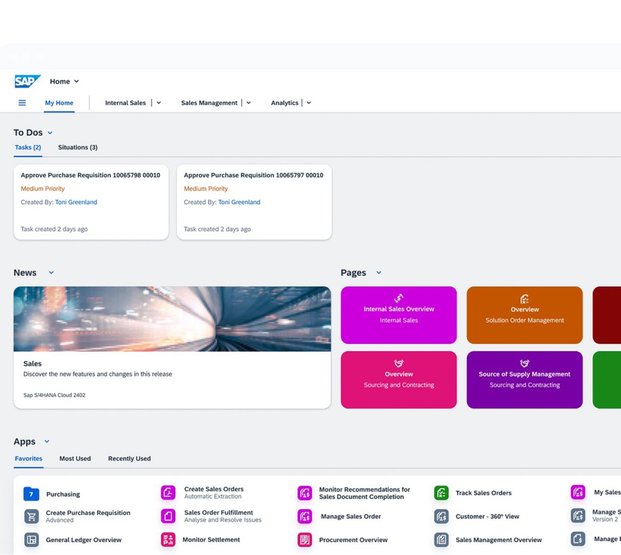
Task: Open the purple Source of Supply Management tile
Action: coord(525,379)
